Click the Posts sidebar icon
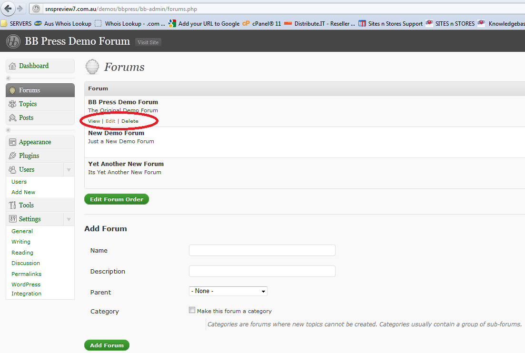This screenshot has width=525, height=353. (12, 118)
